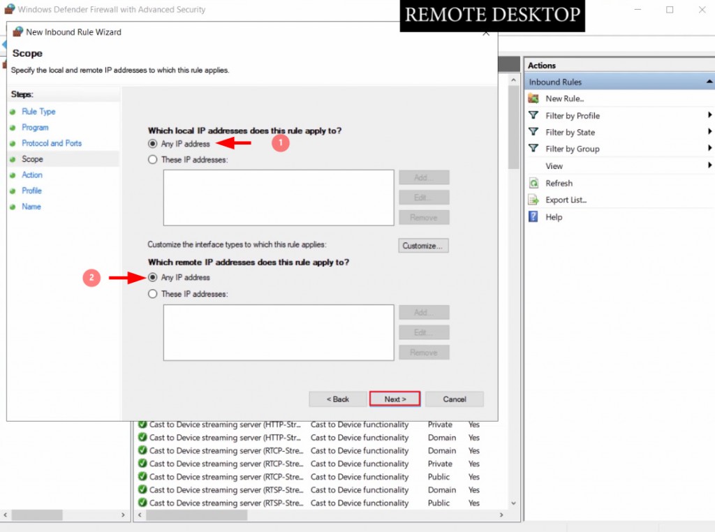Click 'Public' in the RTCP-Stre rule row
Screen dimensions: 715x532
coord(438,476)
